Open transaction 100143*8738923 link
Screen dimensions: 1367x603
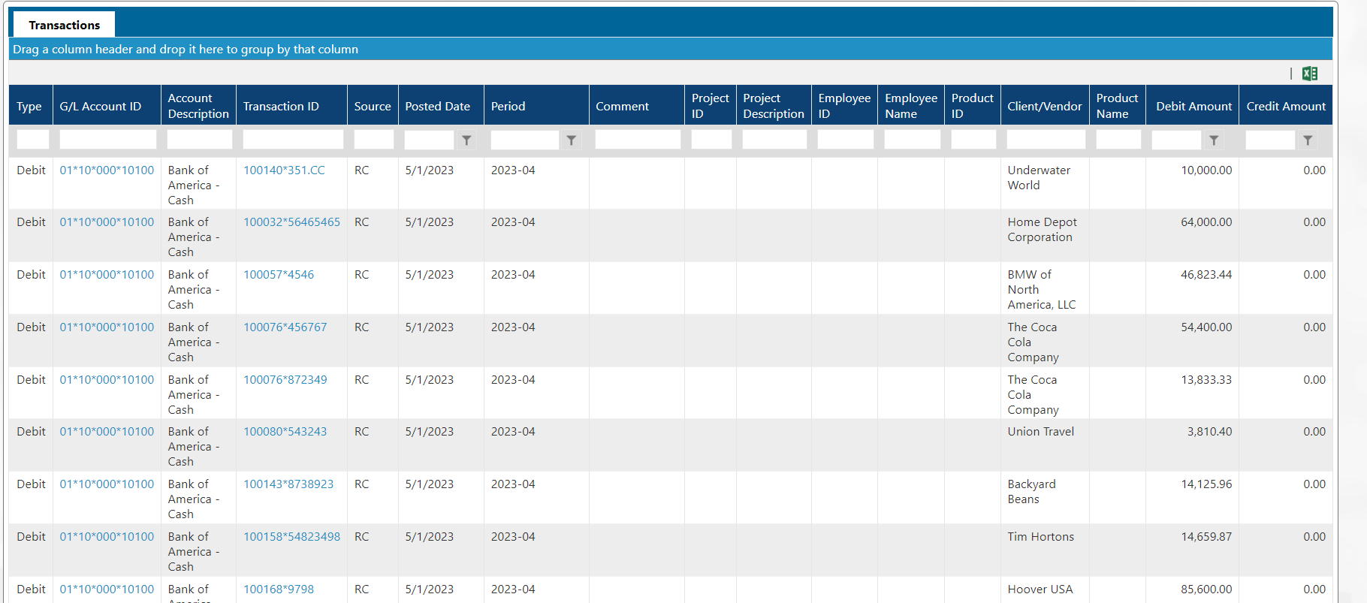(288, 484)
